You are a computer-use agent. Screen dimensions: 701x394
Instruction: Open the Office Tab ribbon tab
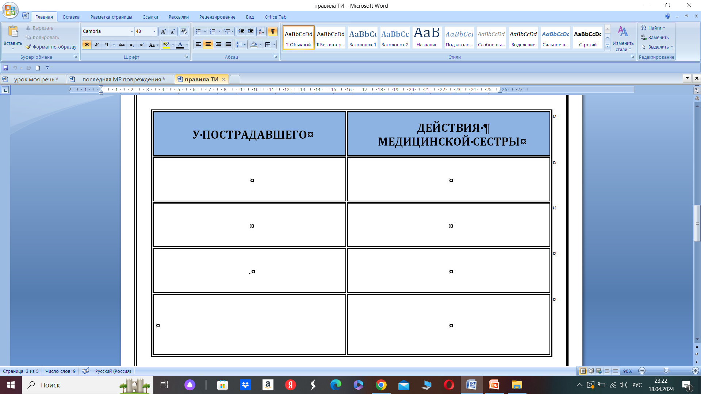[276, 17]
